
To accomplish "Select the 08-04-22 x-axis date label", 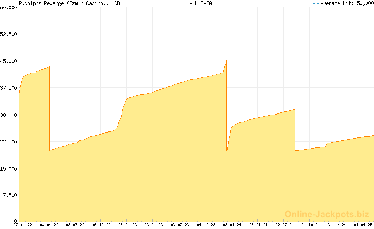I will coord(49,225).
